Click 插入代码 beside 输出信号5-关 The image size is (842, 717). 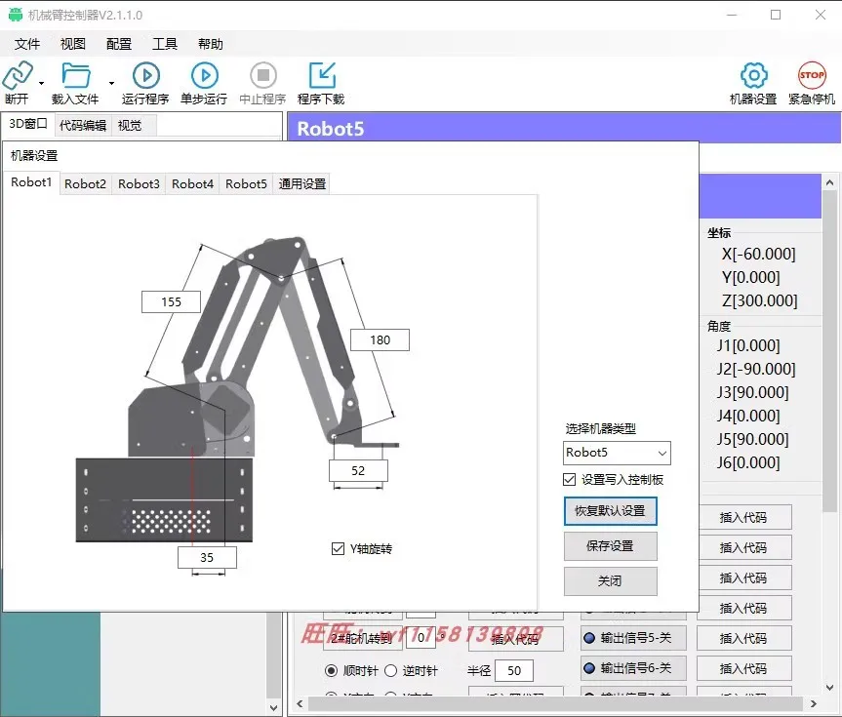click(x=744, y=639)
